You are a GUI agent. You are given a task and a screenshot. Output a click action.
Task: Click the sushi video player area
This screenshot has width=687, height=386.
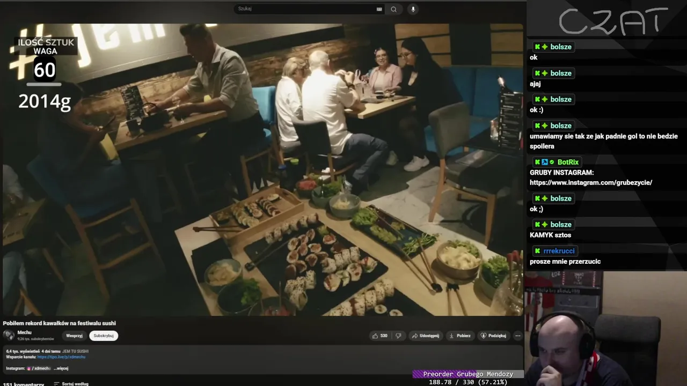pos(262,169)
